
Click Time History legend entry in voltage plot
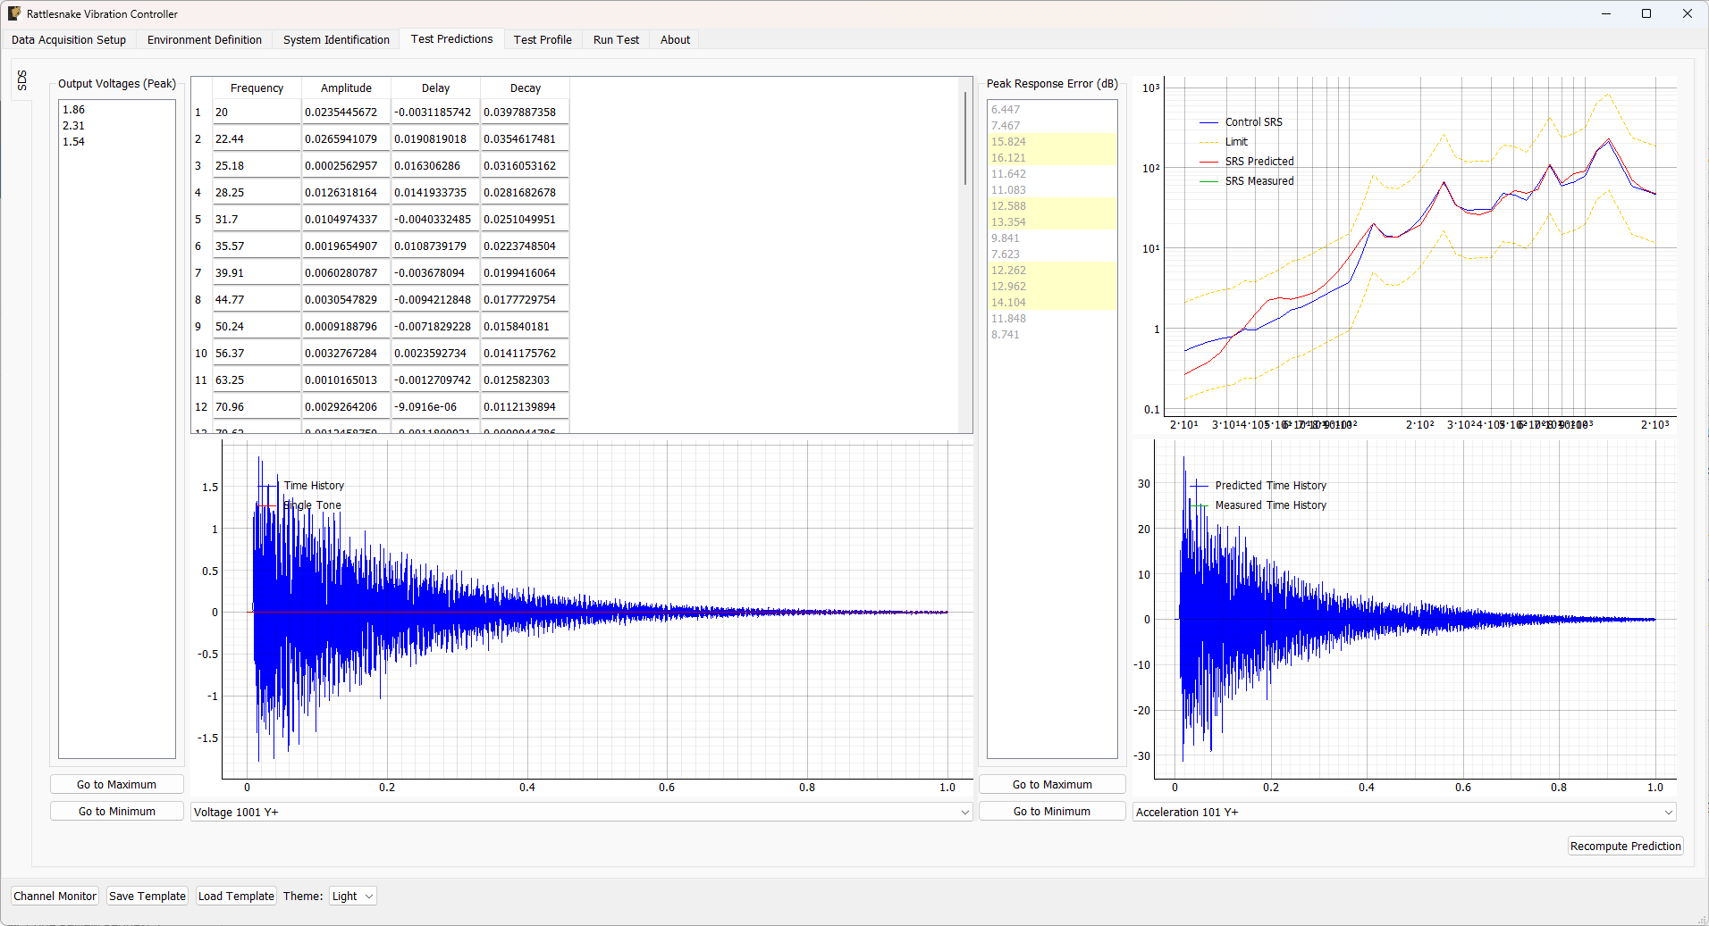tap(301, 485)
